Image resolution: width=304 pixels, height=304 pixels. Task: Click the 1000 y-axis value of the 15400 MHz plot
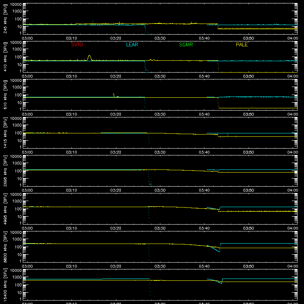point(17,277)
